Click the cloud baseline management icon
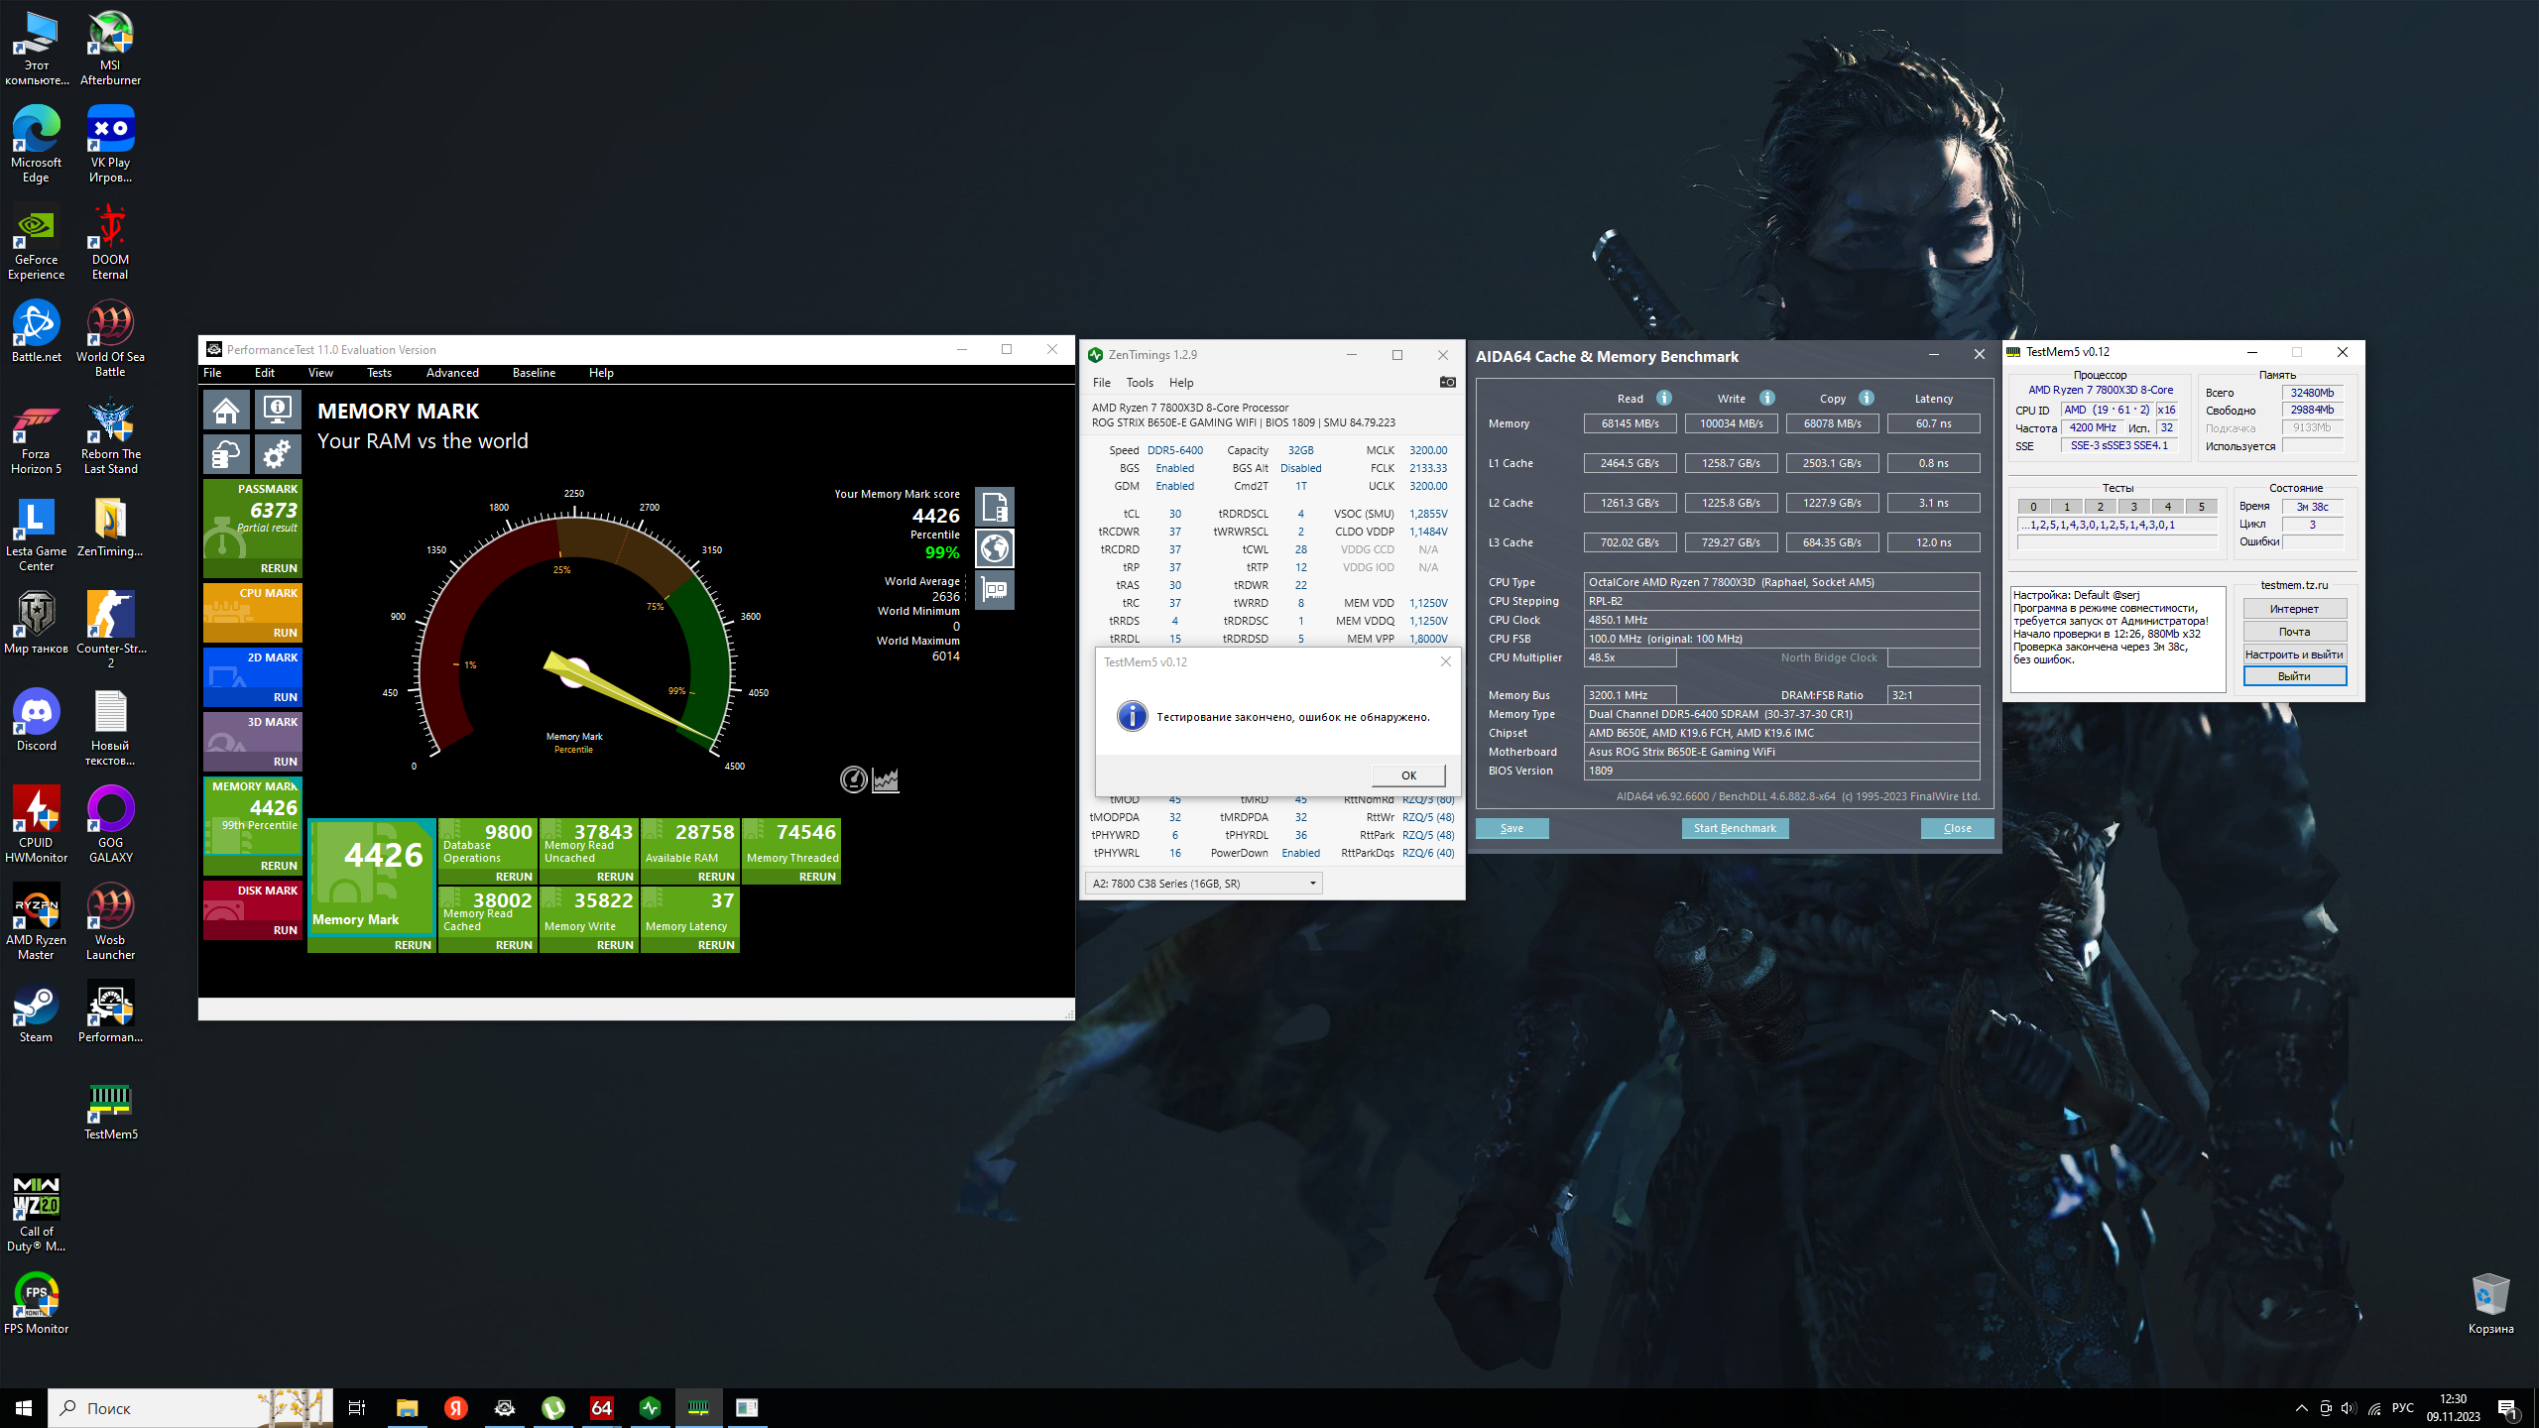 click(x=226, y=455)
